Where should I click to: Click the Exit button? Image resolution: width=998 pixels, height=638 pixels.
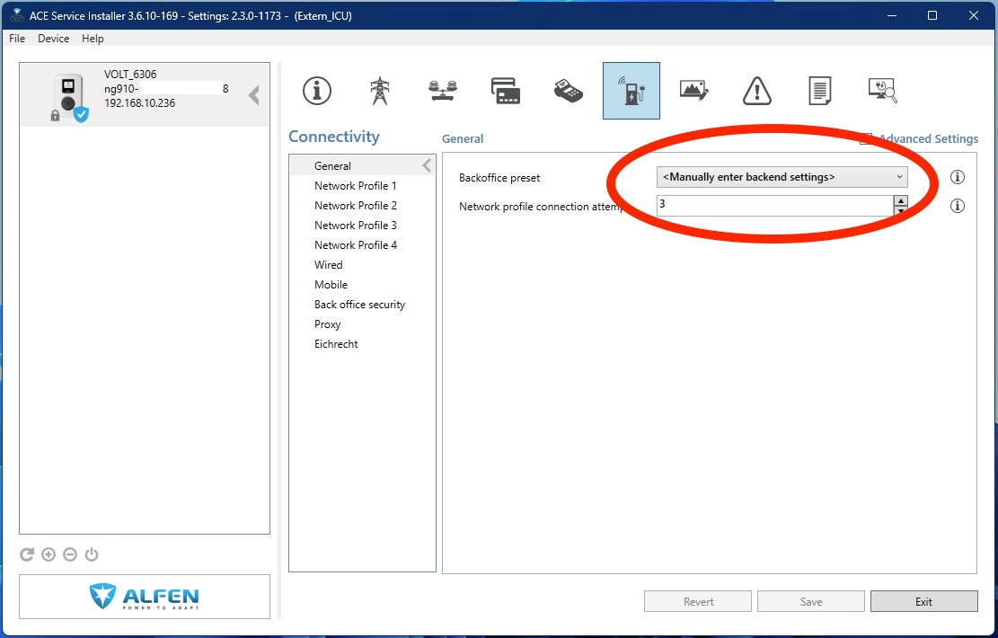[923, 602]
